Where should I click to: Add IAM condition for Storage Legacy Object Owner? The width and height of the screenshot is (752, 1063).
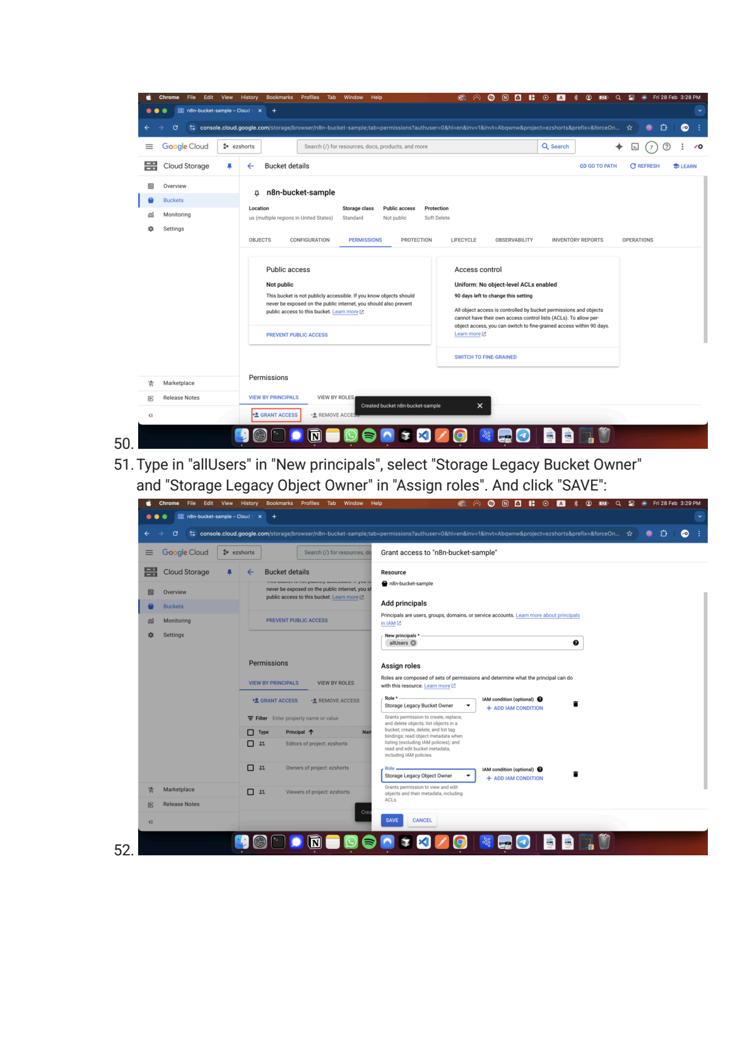pyautogui.click(x=514, y=778)
